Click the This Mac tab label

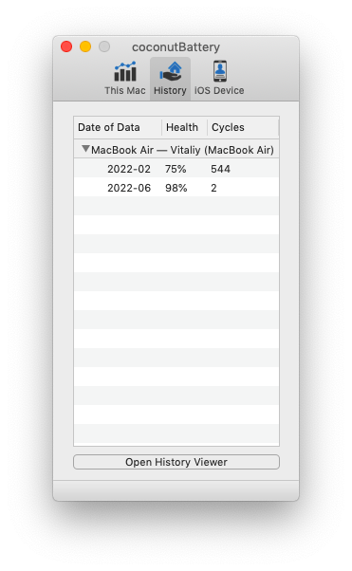125,90
